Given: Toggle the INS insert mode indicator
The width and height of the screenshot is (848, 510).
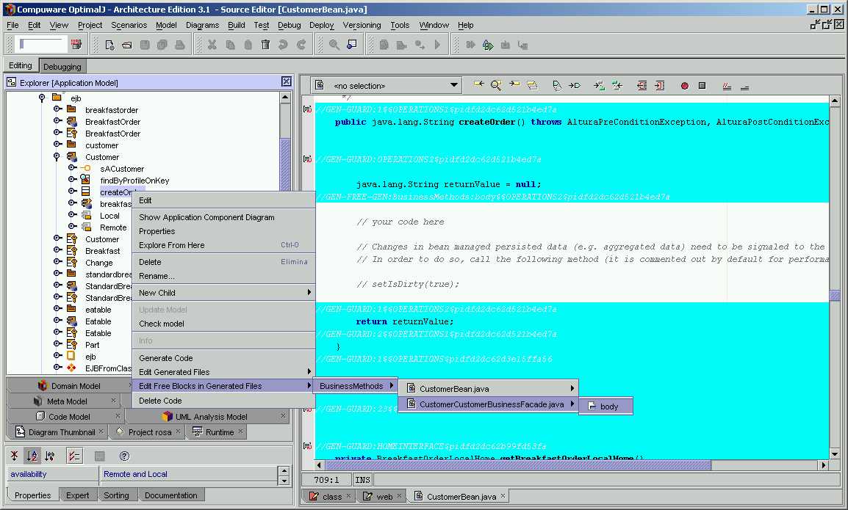Looking at the screenshot, I should [x=362, y=480].
